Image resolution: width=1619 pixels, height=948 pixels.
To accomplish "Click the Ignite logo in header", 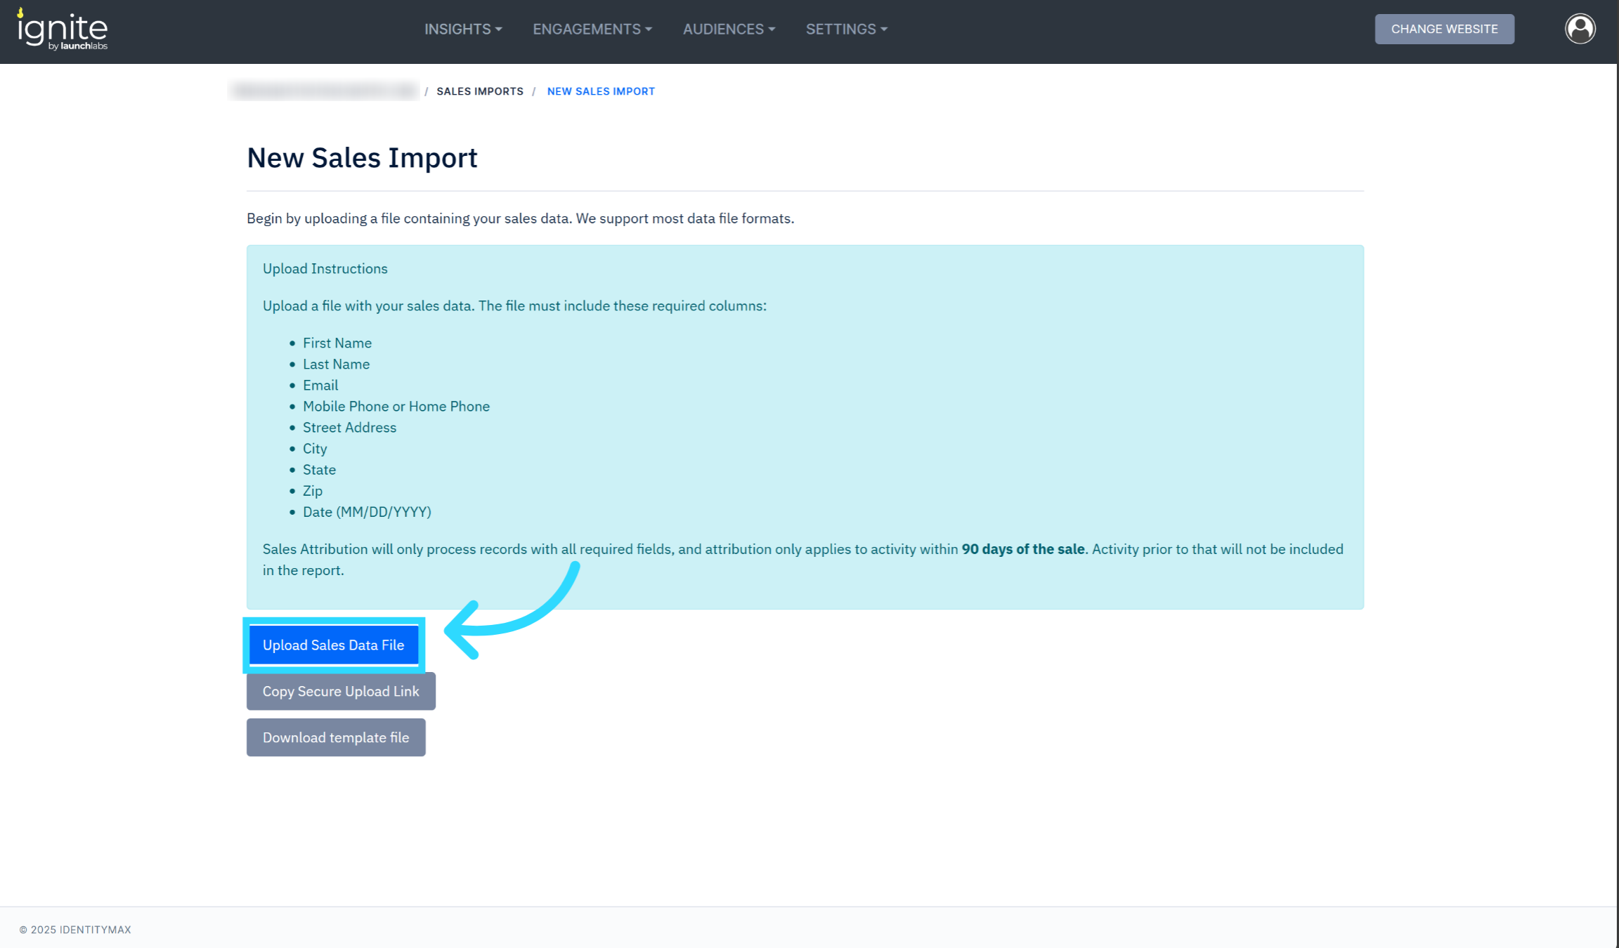I will [x=63, y=30].
